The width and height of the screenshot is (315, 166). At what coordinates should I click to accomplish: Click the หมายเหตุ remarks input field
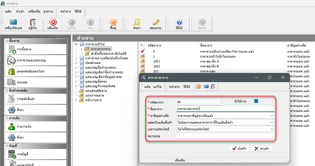[225, 136]
